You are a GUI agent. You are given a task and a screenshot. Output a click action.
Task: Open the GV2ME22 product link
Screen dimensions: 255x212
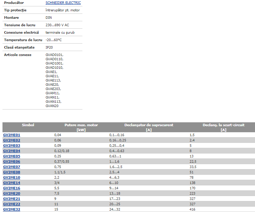[x=12, y=204]
